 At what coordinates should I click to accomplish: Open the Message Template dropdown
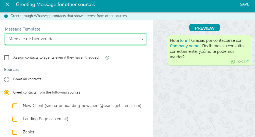(76, 39)
